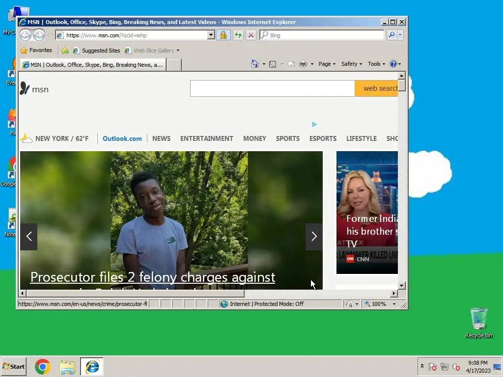Viewport: 503px width, 377px height.
Task: Click the Back navigation arrow
Action: click(x=26, y=35)
